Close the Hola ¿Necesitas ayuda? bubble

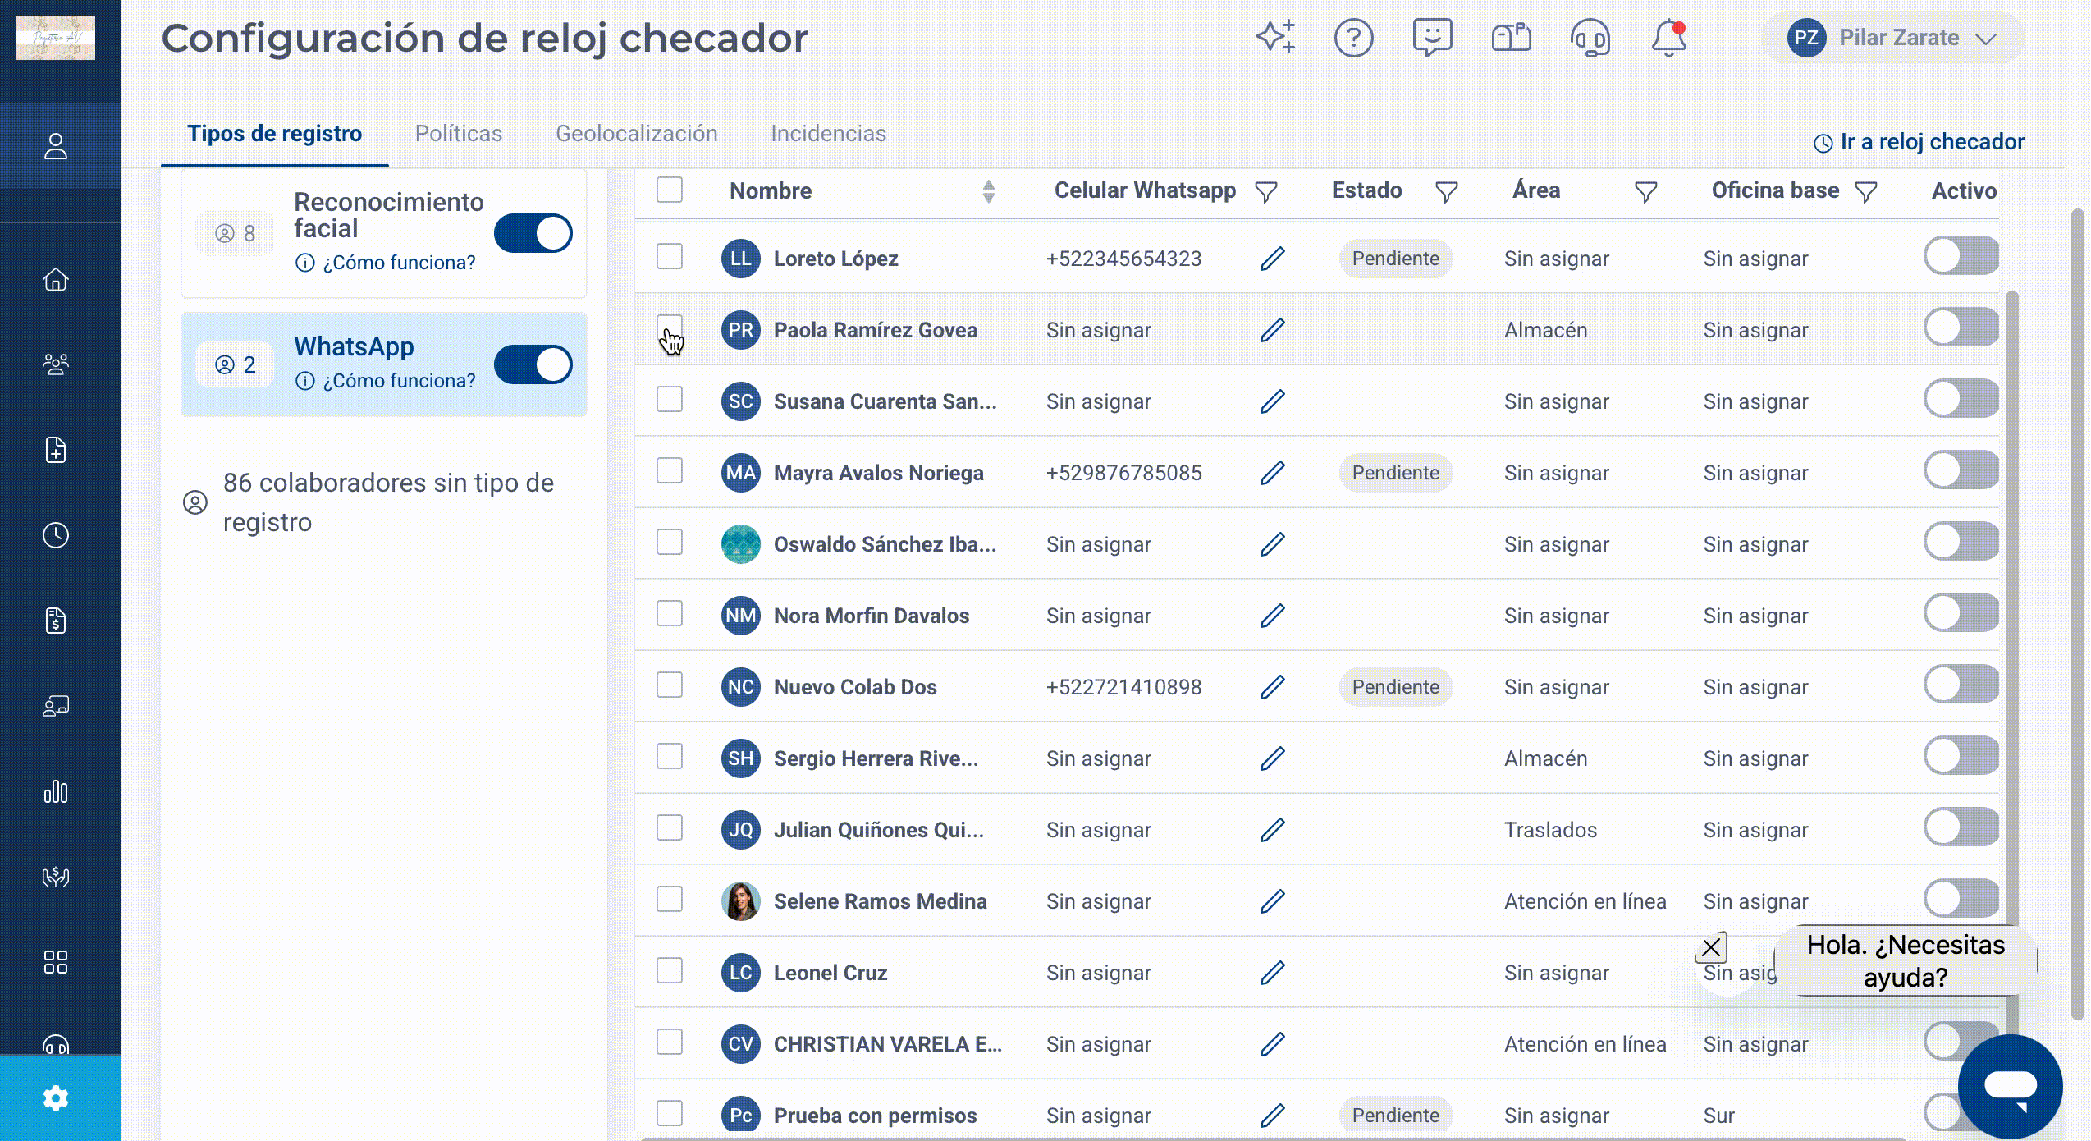tap(1711, 948)
